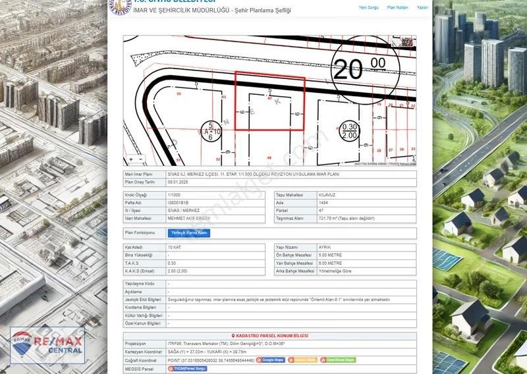The width and height of the screenshot is (527, 374).
Task: Select the plan approval date 08.01.2025
Action: (178, 182)
